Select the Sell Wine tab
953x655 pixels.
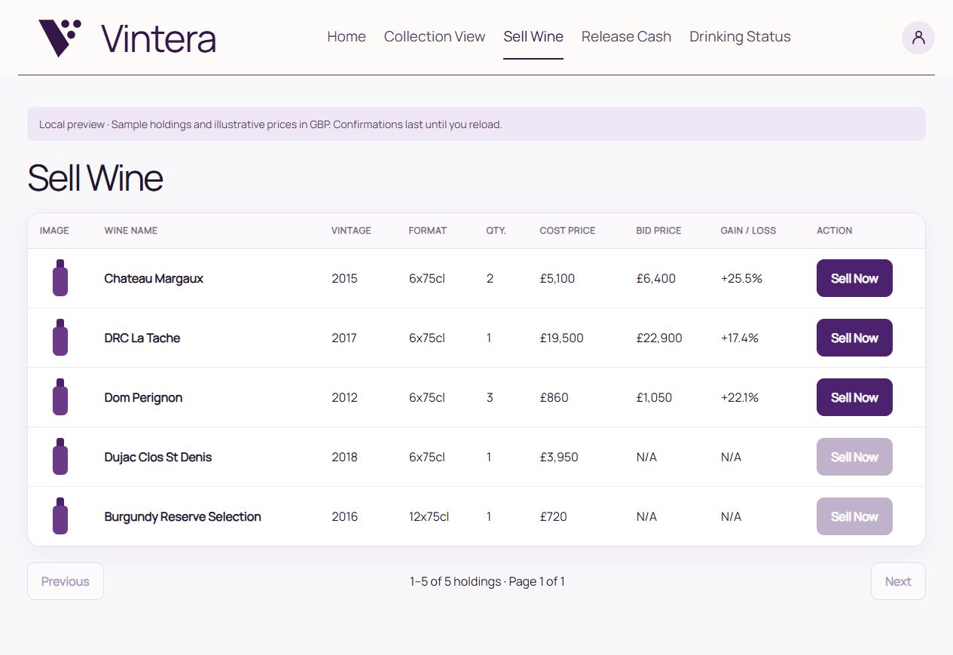coord(533,36)
